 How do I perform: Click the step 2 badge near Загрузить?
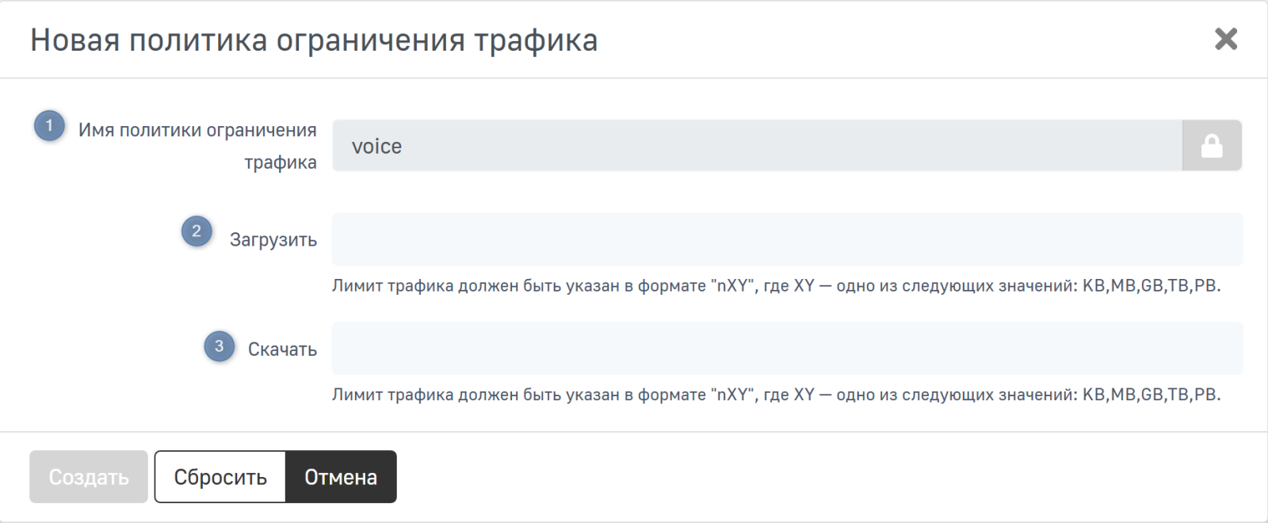tap(197, 232)
